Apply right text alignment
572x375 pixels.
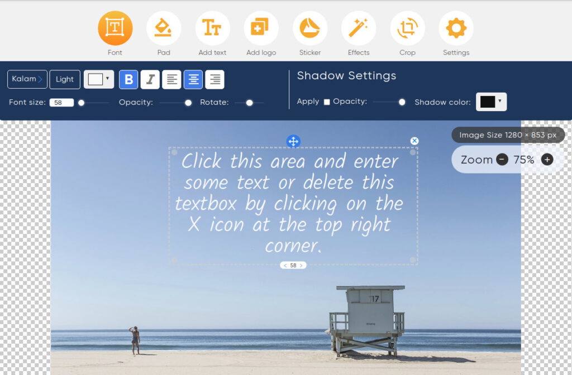214,79
